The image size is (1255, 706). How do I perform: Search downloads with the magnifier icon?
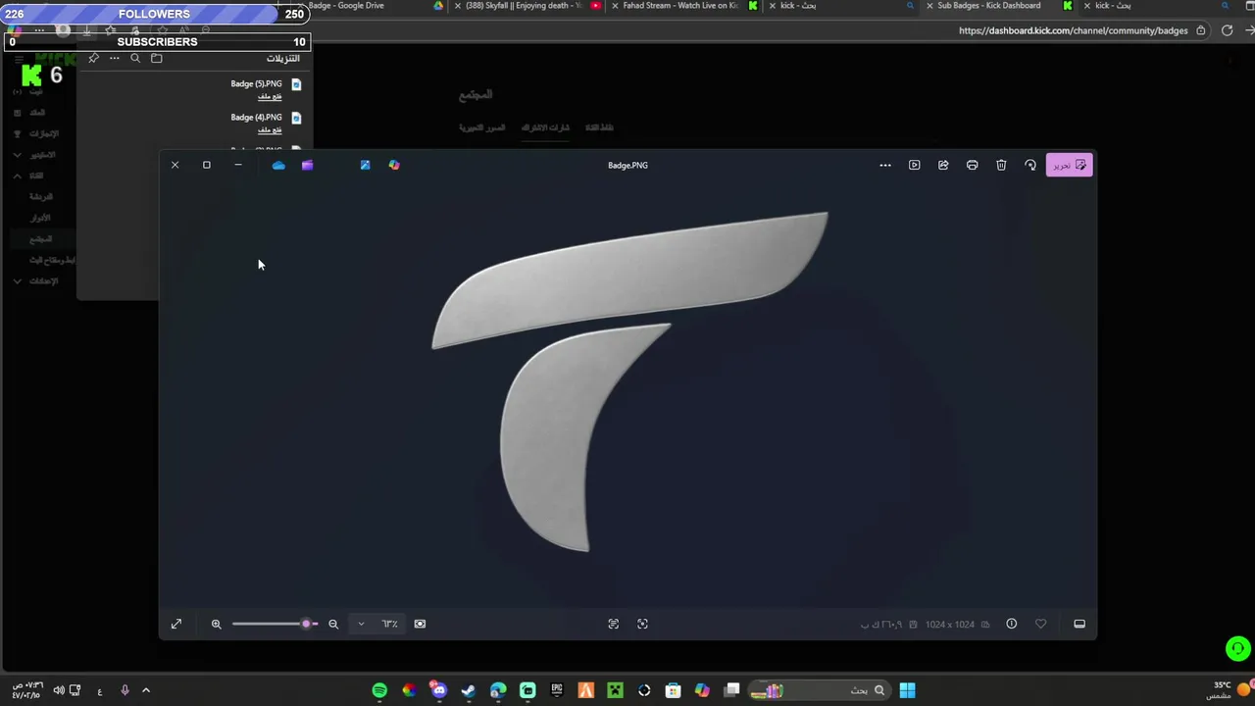click(135, 58)
